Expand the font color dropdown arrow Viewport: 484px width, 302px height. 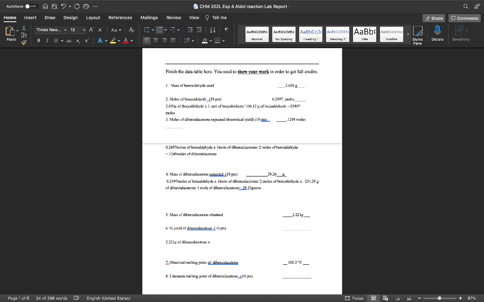[131, 41]
